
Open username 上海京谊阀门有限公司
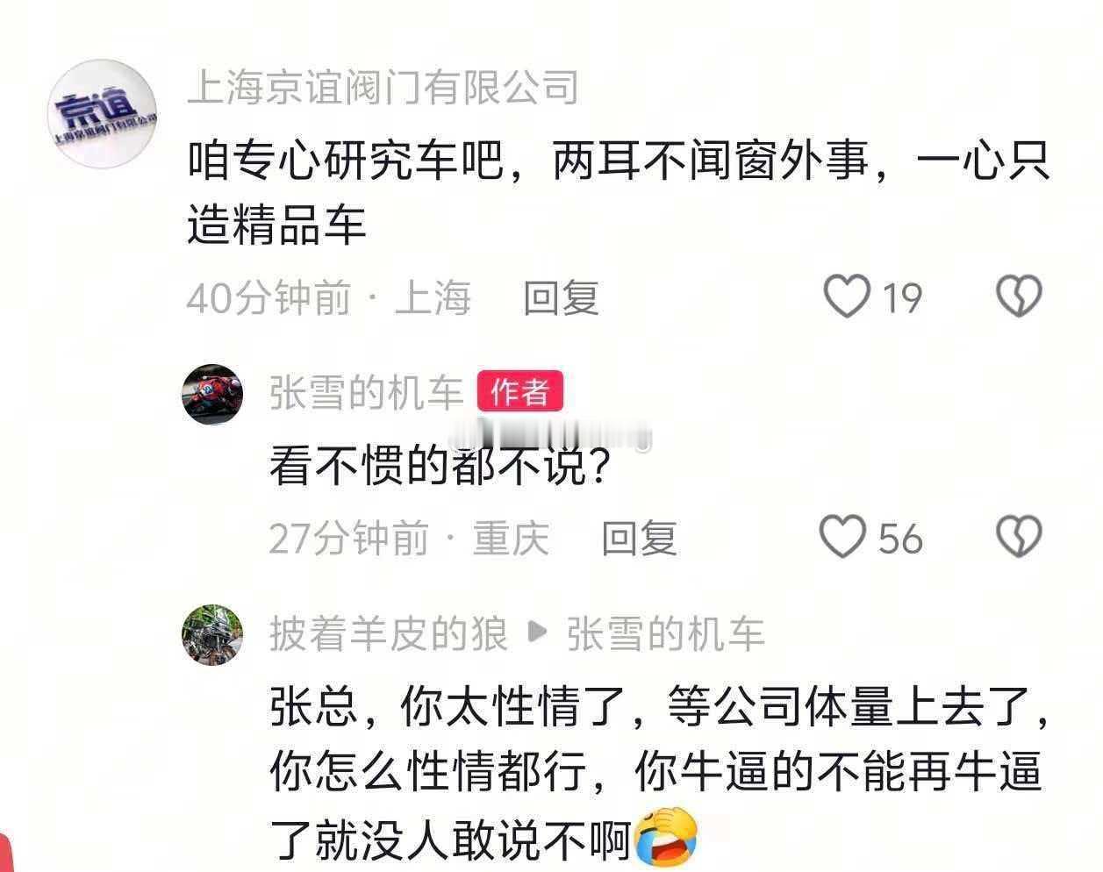pyautogui.click(x=383, y=87)
